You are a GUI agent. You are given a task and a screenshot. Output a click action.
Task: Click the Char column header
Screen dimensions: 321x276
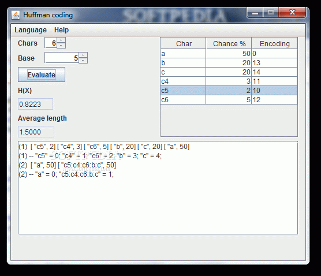[183, 43]
